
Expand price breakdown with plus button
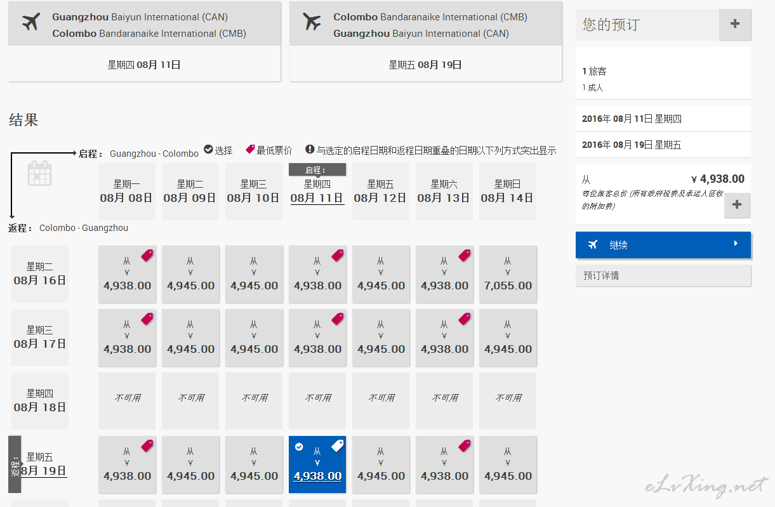(x=737, y=205)
